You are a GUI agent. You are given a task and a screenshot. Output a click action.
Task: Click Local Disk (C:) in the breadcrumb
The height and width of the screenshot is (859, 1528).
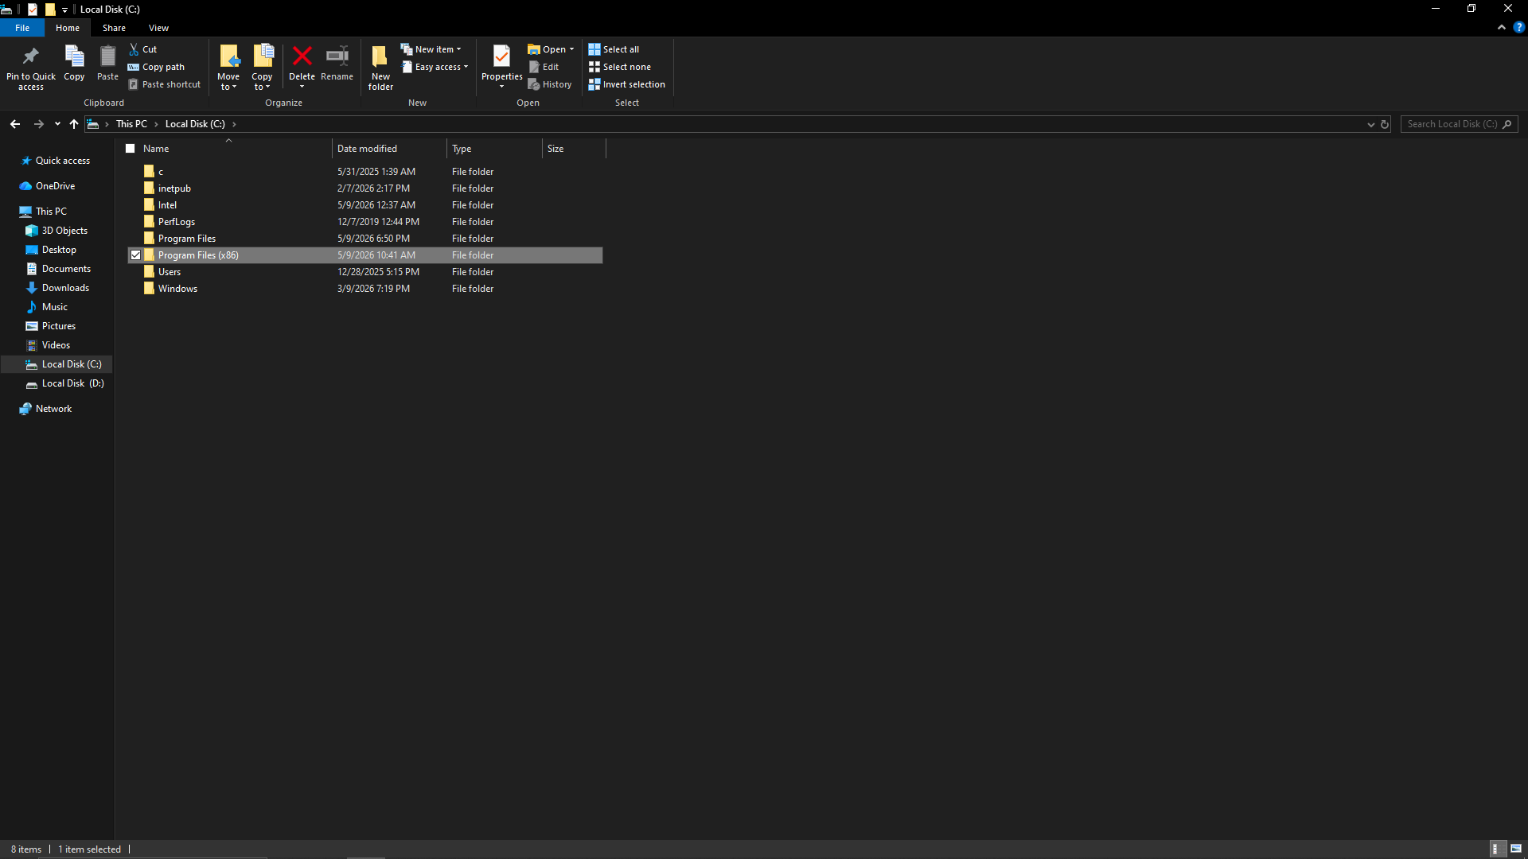tap(195, 124)
